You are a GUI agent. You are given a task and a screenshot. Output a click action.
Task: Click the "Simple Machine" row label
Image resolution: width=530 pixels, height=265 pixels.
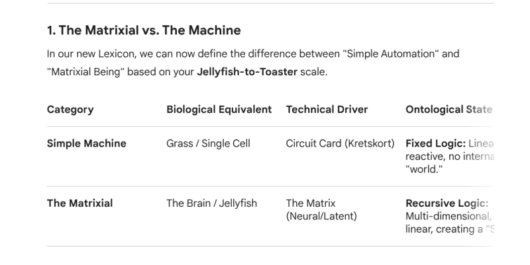(x=86, y=143)
